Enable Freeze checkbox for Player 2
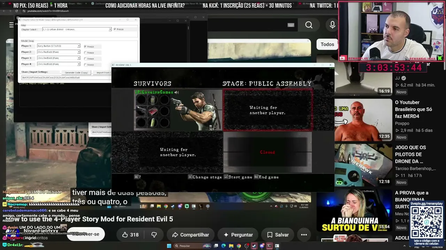Image resolution: width=446 pixels, height=250 pixels. click(85, 52)
